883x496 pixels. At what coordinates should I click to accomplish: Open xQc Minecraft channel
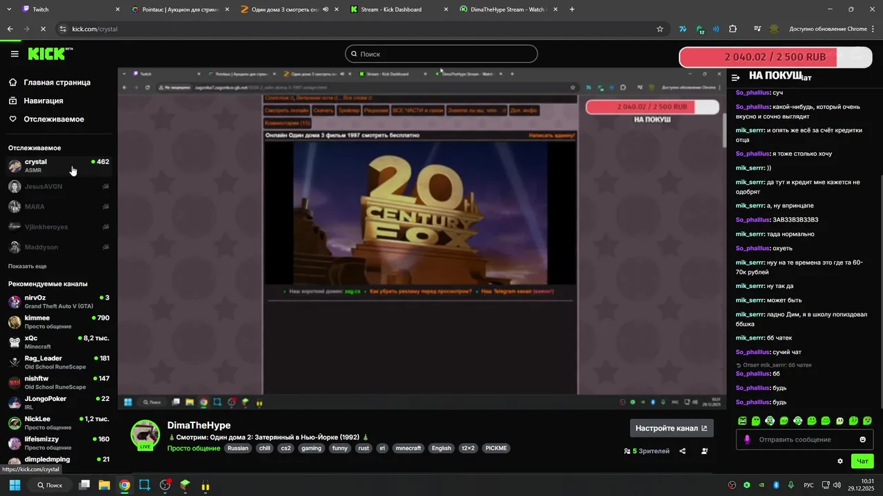(x=59, y=342)
